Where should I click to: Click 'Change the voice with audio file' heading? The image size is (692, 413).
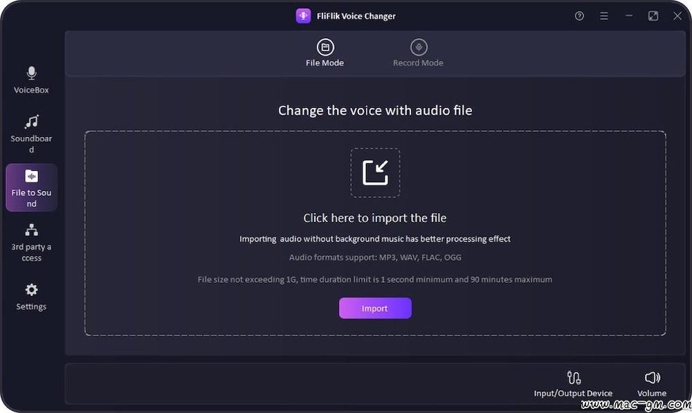(x=375, y=110)
